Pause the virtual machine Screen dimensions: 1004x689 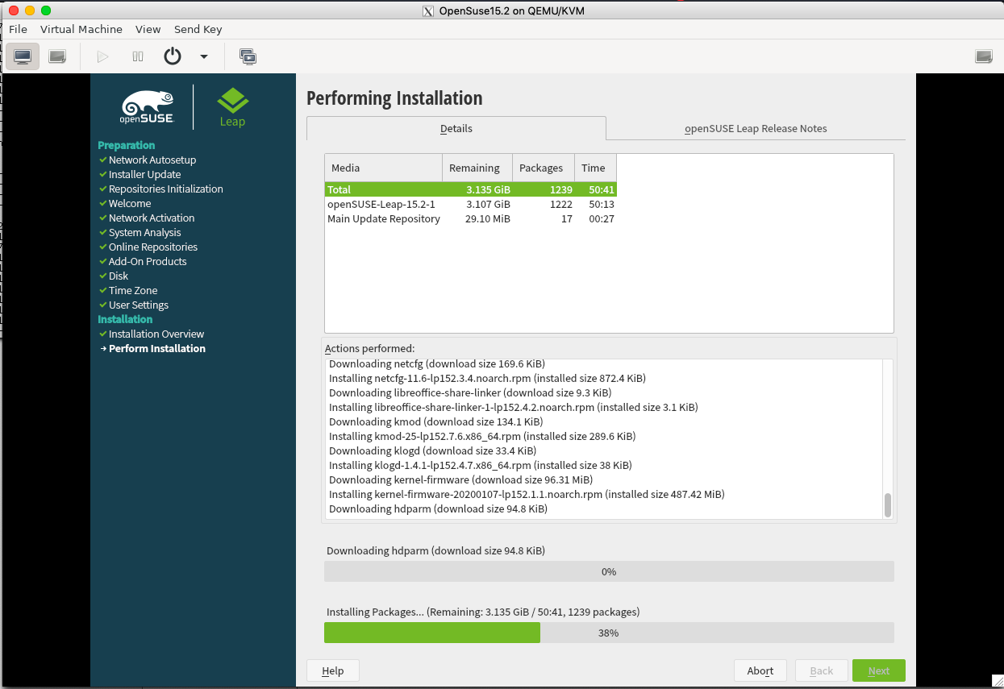pos(138,56)
